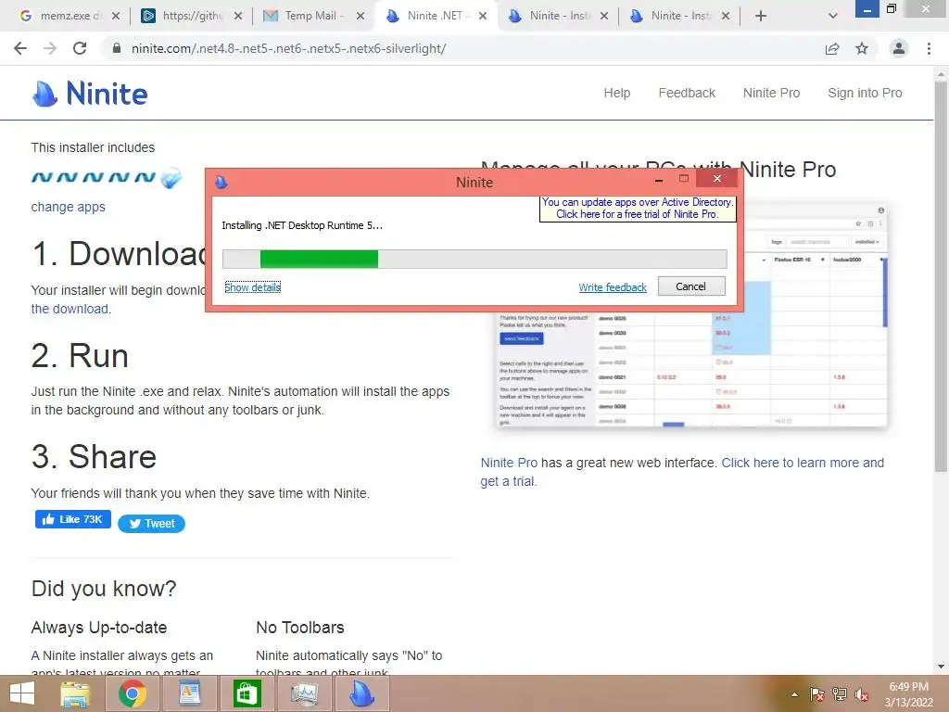Screen dimensions: 949x712
Task: Click 'the download' link
Action: click(x=70, y=309)
